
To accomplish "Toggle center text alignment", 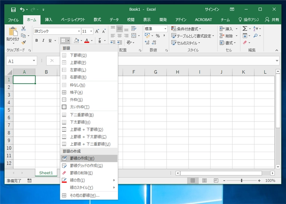I will pyautogui.click(x=120, y=36).
